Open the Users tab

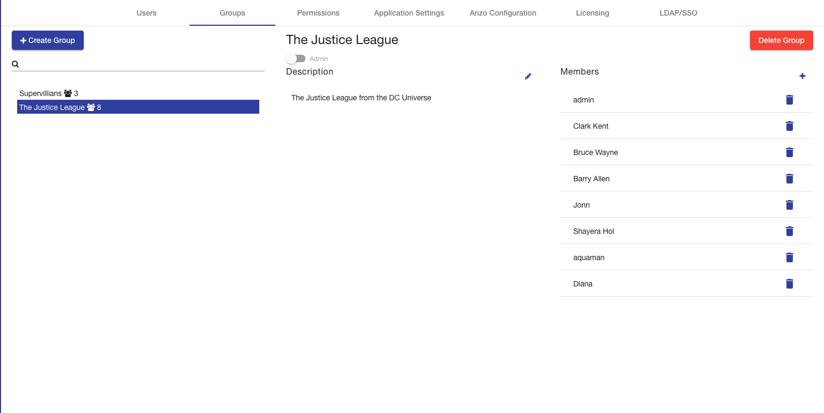147,13
